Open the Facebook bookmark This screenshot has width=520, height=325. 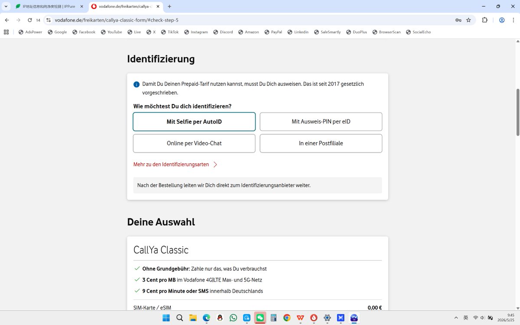[84, 32]
